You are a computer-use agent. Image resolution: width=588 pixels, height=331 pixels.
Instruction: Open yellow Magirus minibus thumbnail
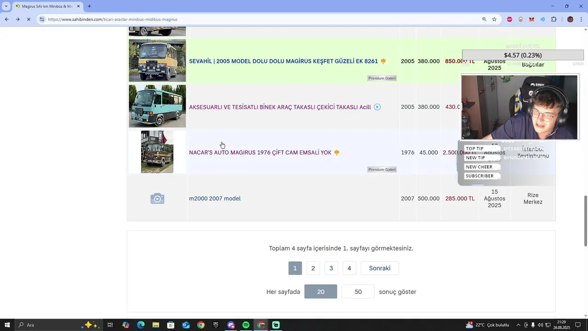157,60
